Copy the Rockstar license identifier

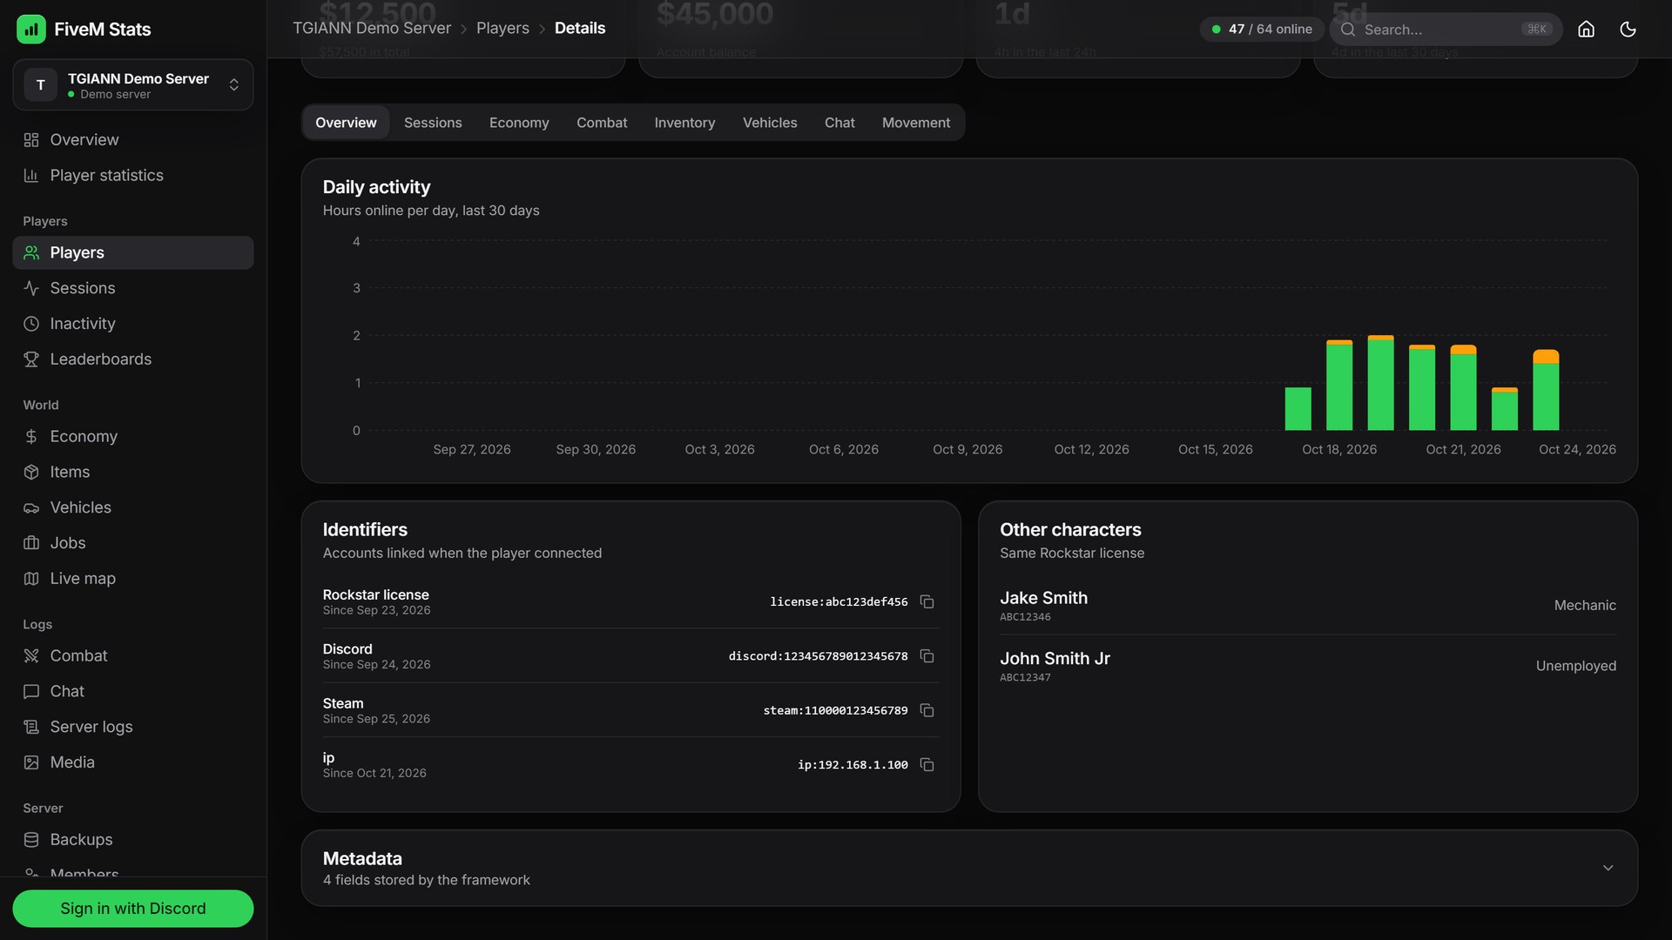coord(927,601)
